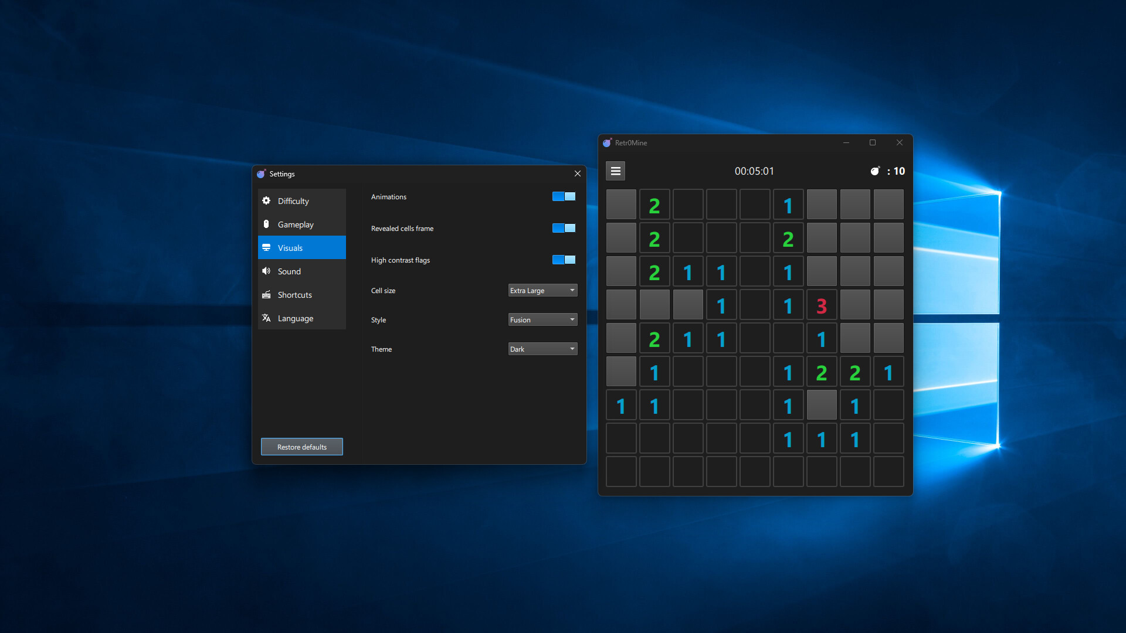Viewport: 1126px width, 633px height.
Task: Open the Cell size dropdown showing Extra Large
Action: coord(542,290)
